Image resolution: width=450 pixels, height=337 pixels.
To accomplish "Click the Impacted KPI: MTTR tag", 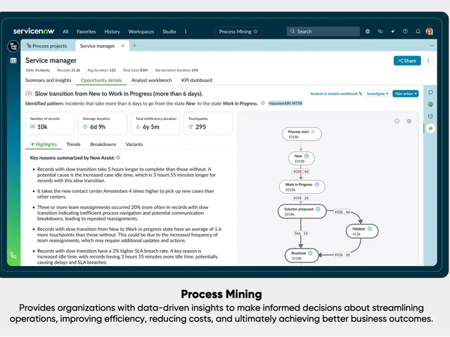I will pyautogui.click(x=285, y=103).
